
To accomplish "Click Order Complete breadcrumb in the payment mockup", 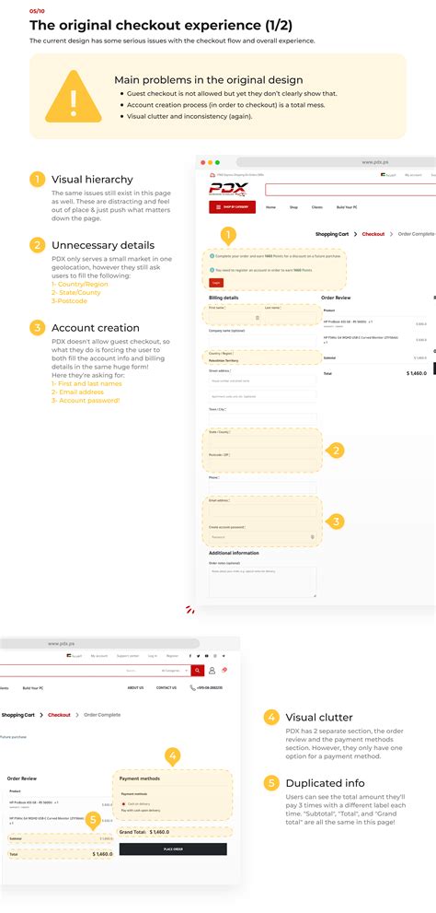I will point(102,714).
